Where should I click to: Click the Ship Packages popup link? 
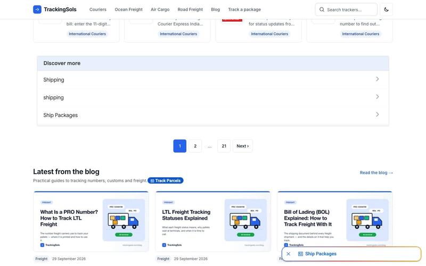(321, 254)
